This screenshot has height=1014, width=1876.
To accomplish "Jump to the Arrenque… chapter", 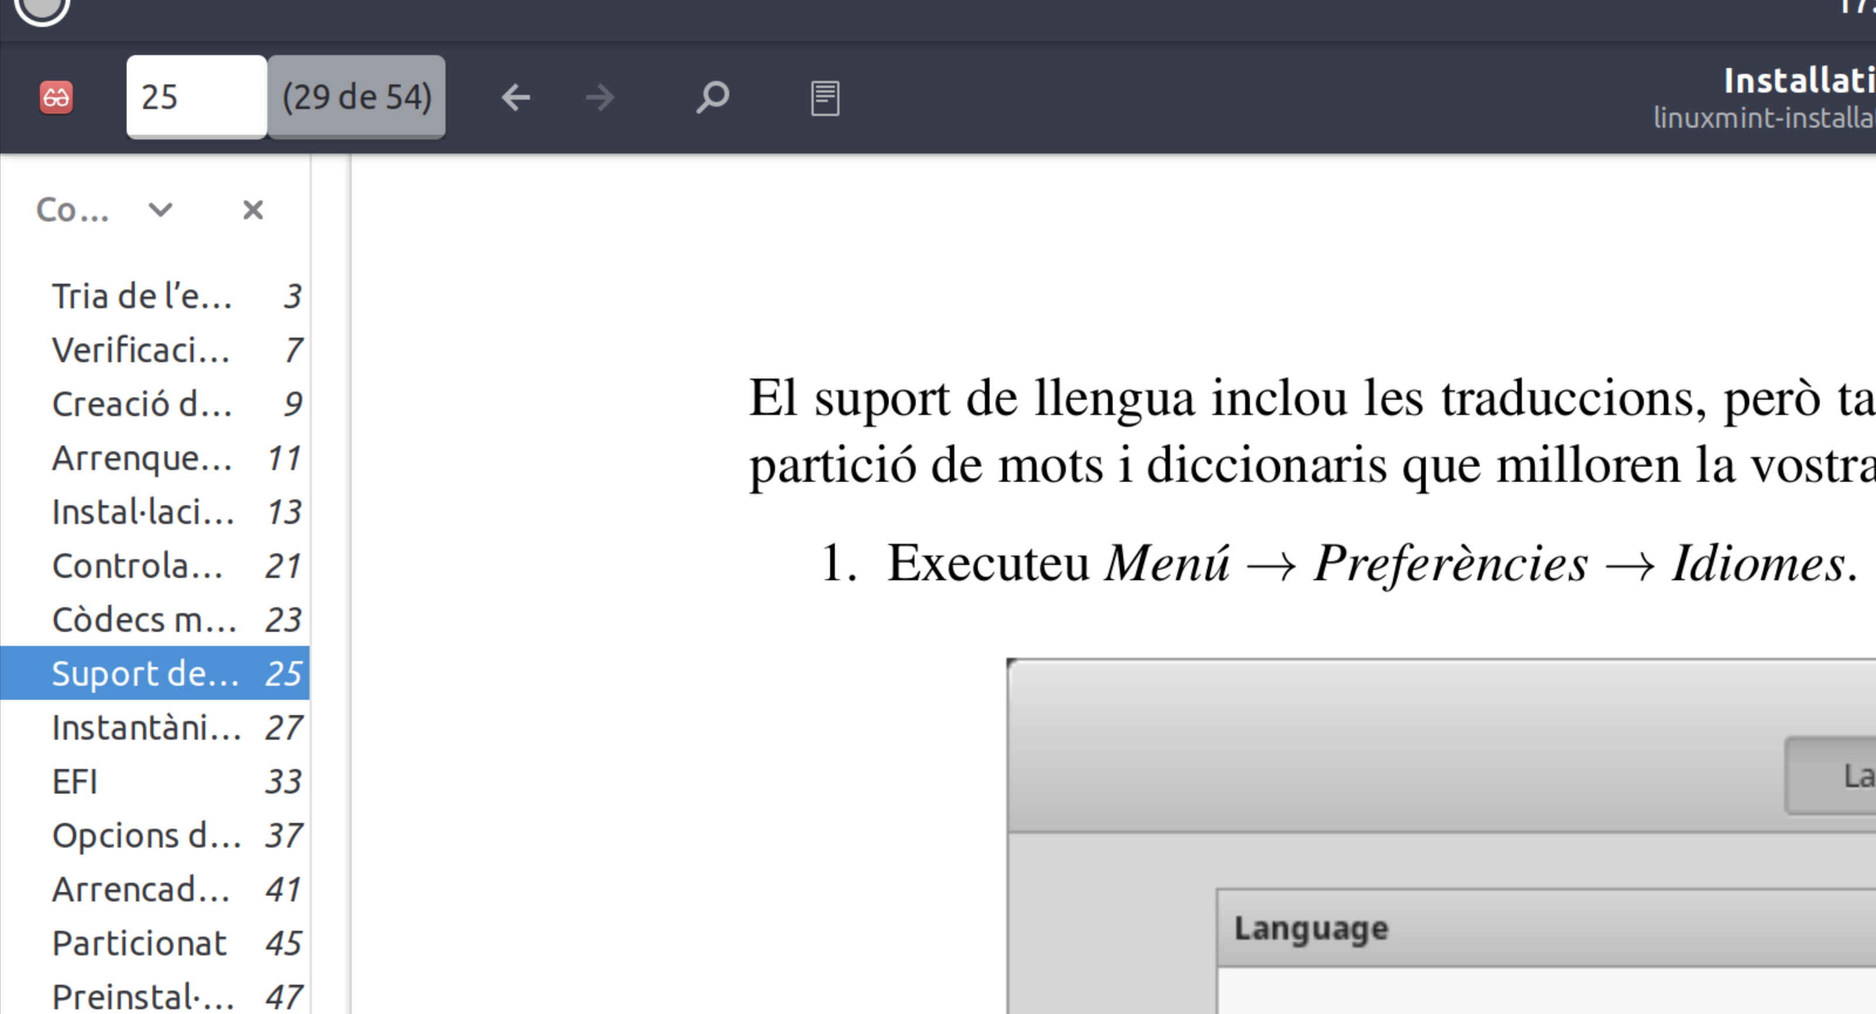I will (x=155, y=457).
